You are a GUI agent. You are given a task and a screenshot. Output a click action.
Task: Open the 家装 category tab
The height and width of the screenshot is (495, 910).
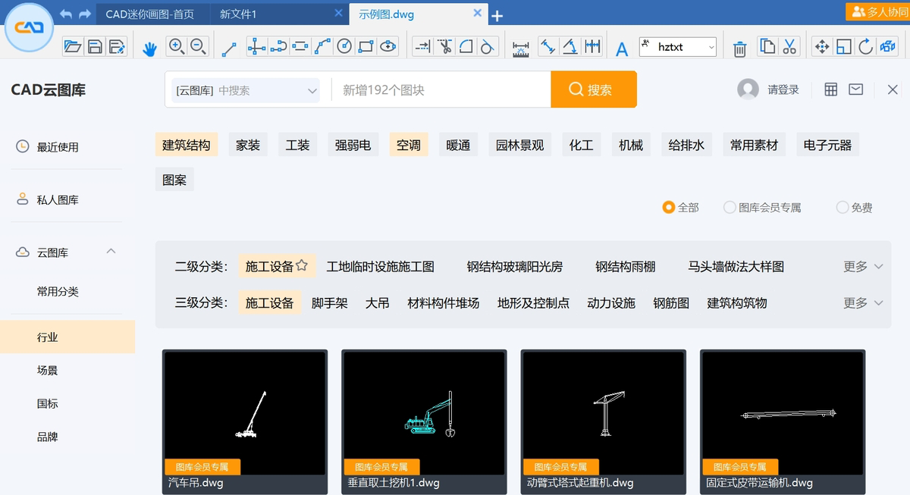click(247, 145)
